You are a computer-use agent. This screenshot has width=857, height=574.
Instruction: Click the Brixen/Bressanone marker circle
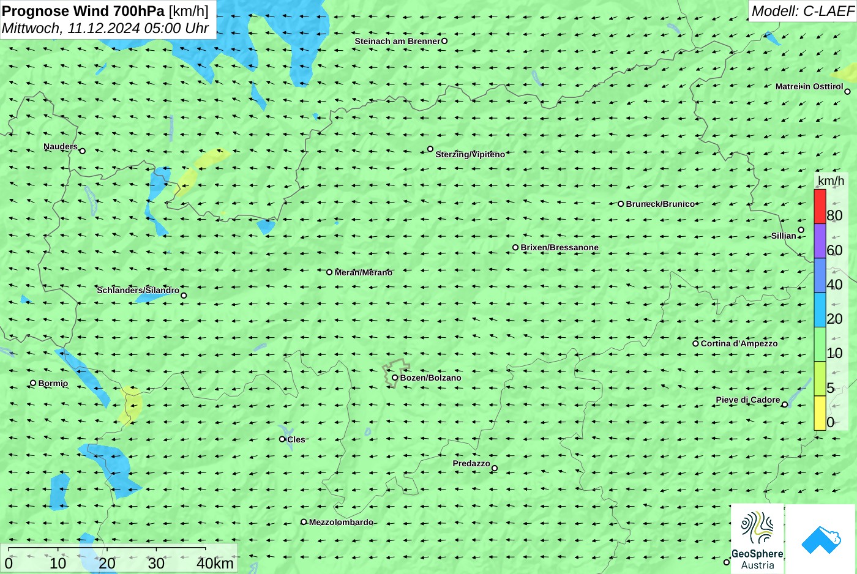pyautogui.click(x=515, y=247)
